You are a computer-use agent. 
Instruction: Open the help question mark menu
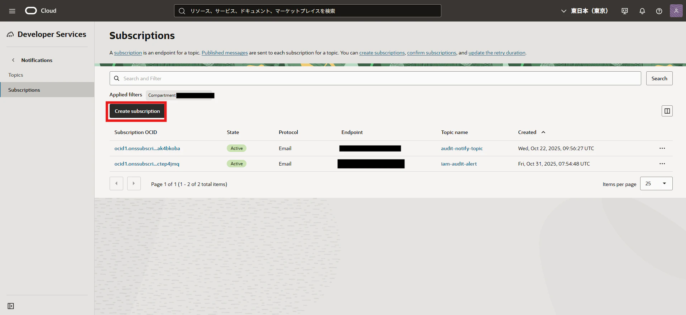[x=659, y=11]
